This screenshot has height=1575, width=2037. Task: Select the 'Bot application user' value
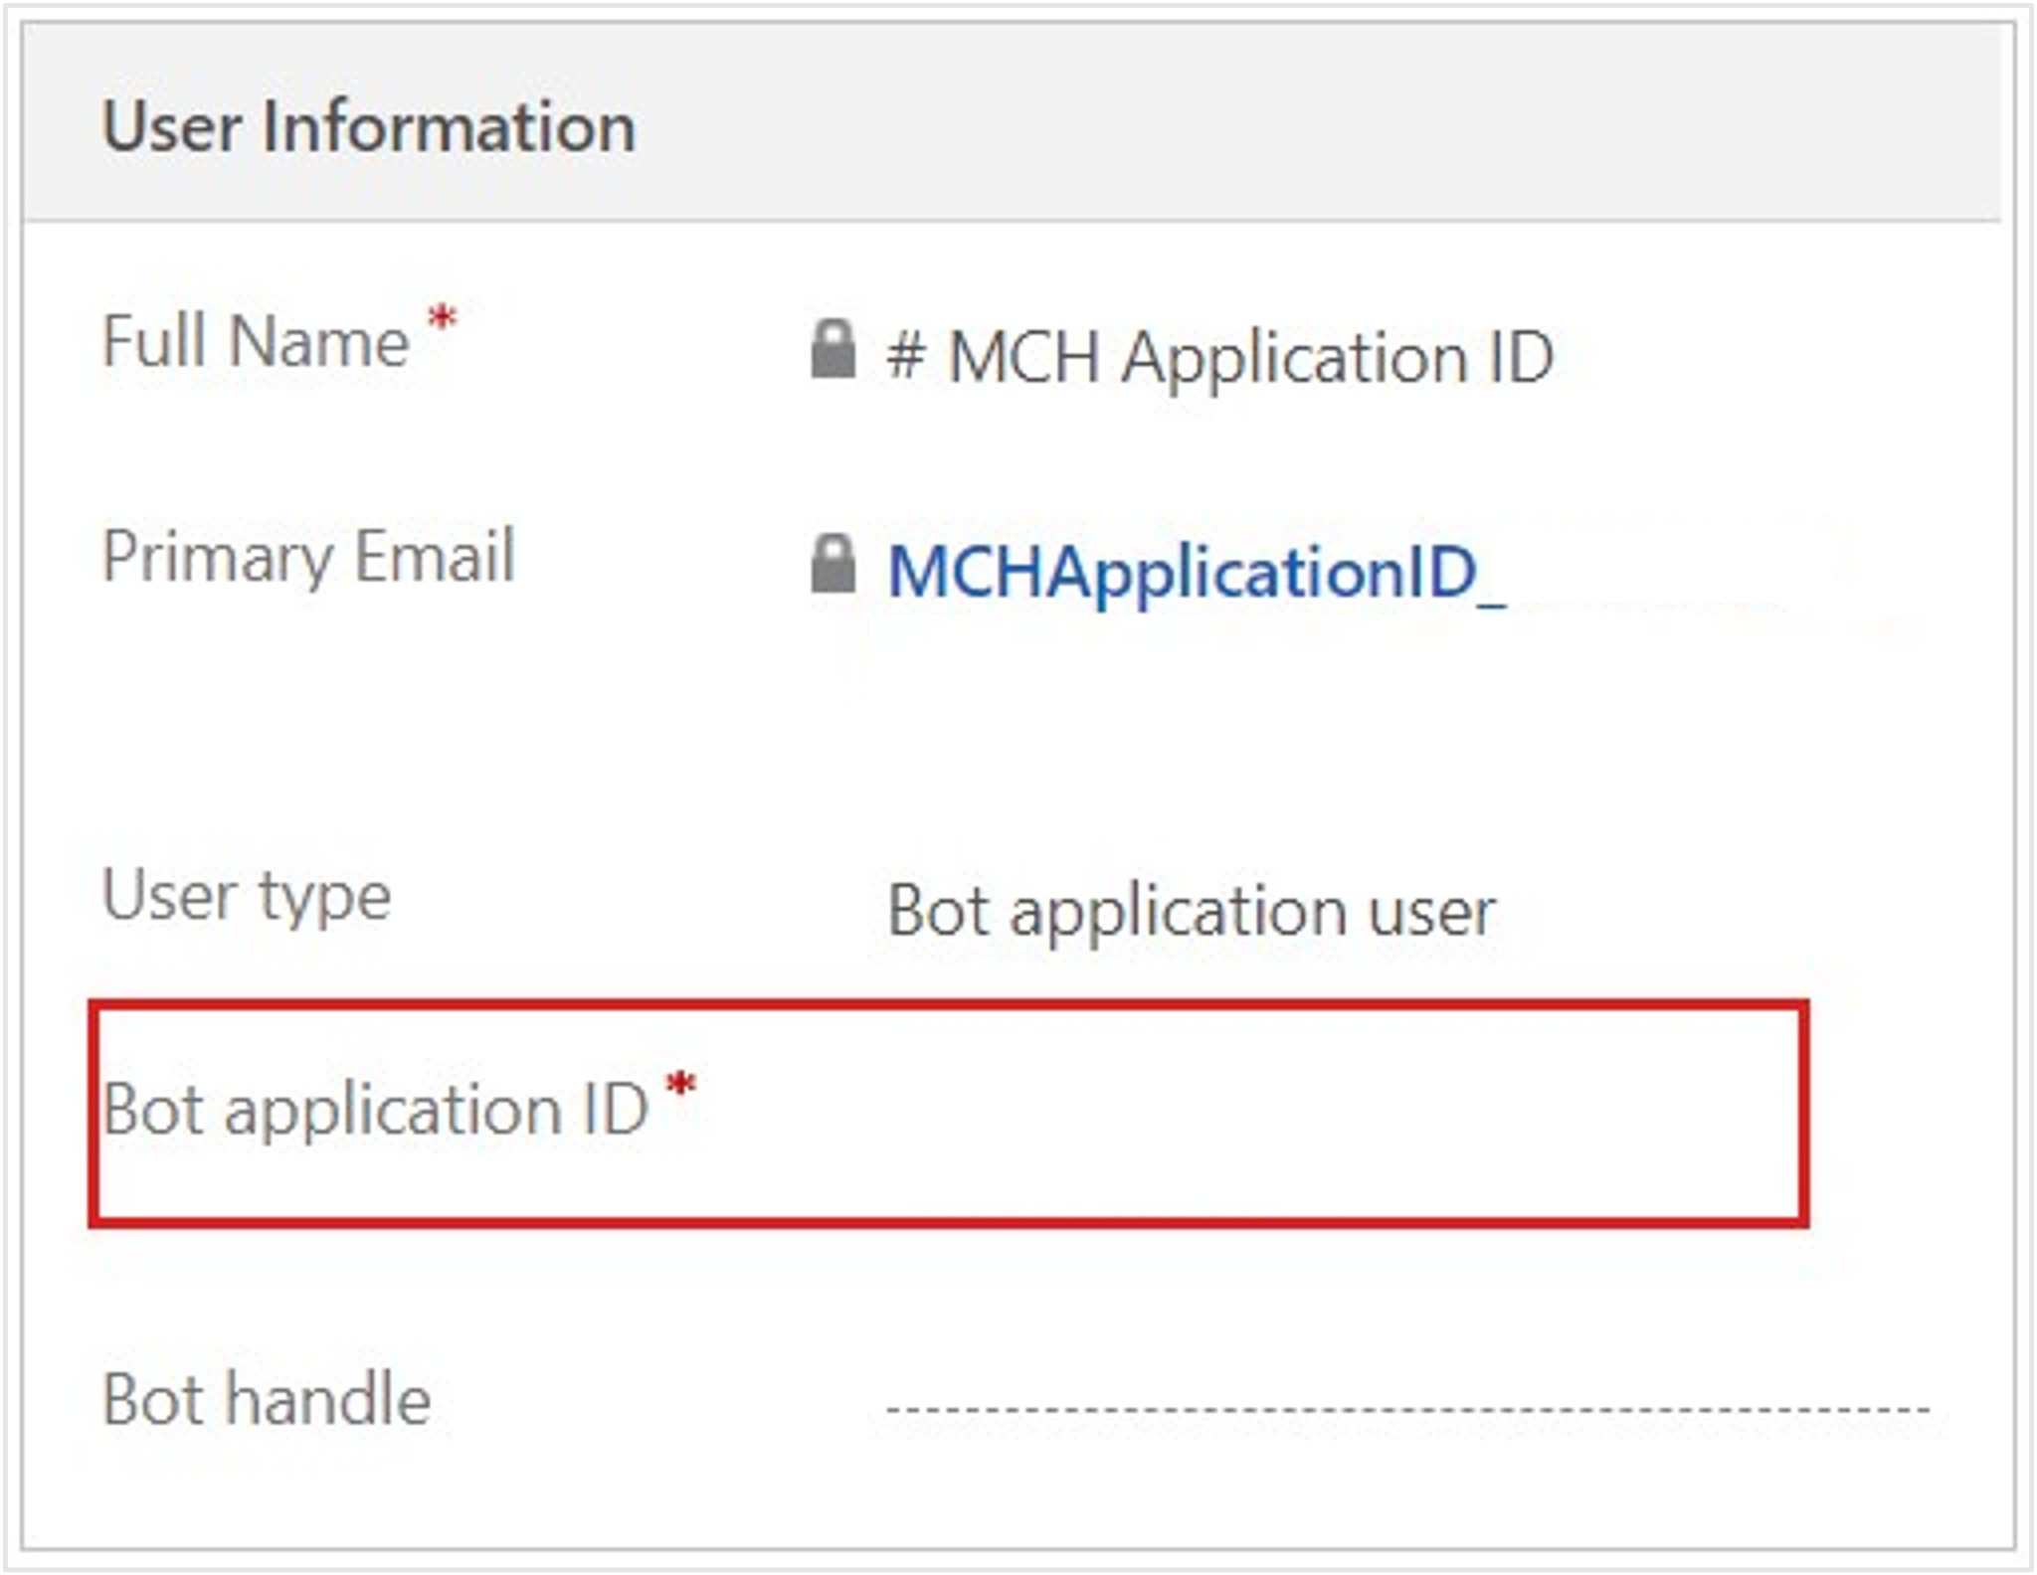[x=1191, y=909]
